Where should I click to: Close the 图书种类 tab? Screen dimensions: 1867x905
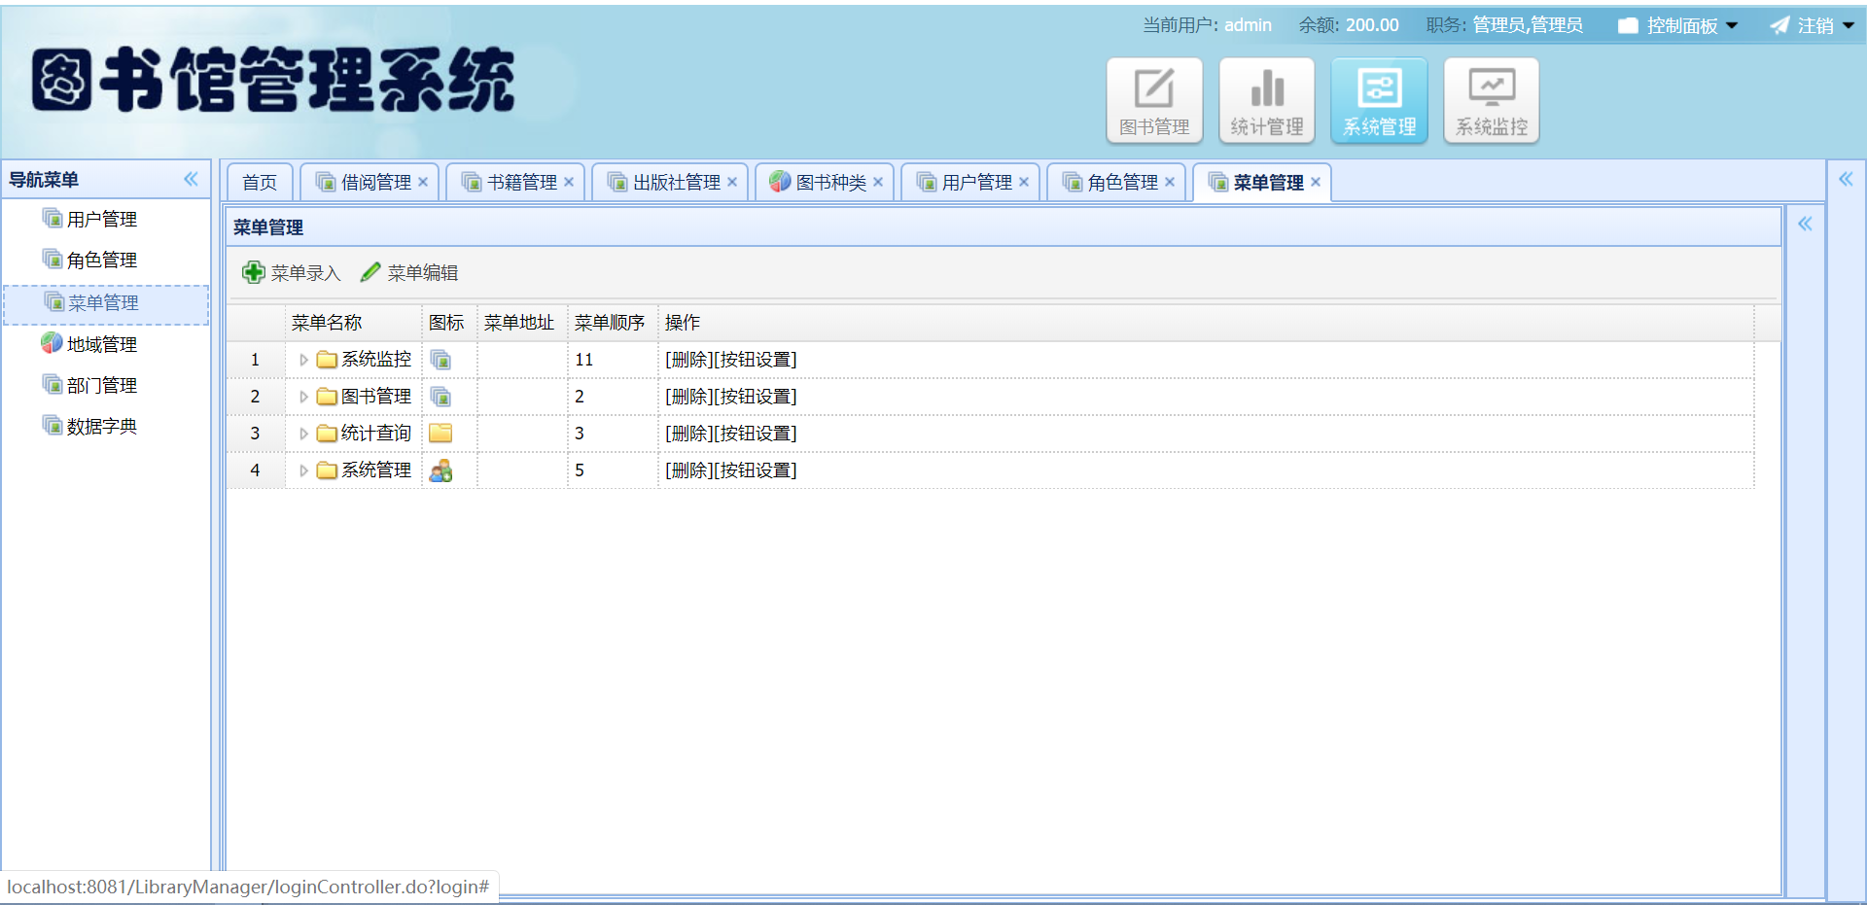(878, 182)
